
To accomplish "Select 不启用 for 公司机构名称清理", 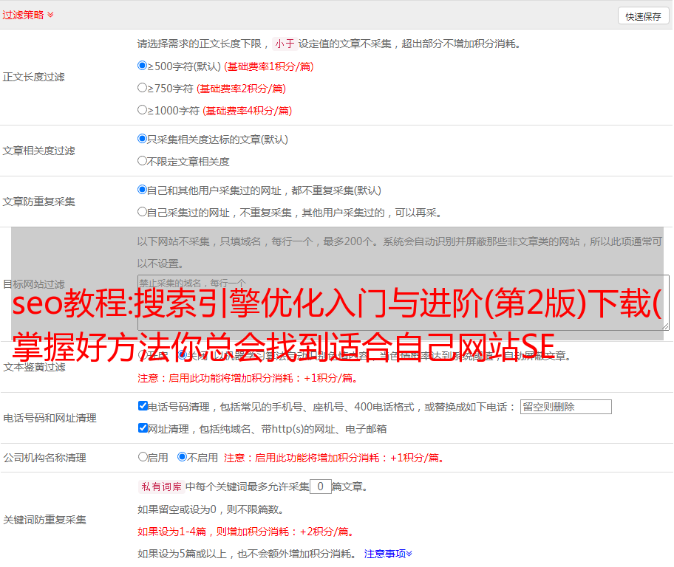I will pos(182,457).
